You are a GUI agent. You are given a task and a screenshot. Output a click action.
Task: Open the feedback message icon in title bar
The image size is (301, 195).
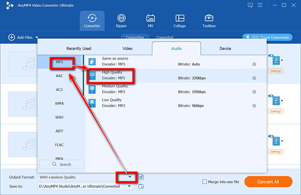pos(250,5)
